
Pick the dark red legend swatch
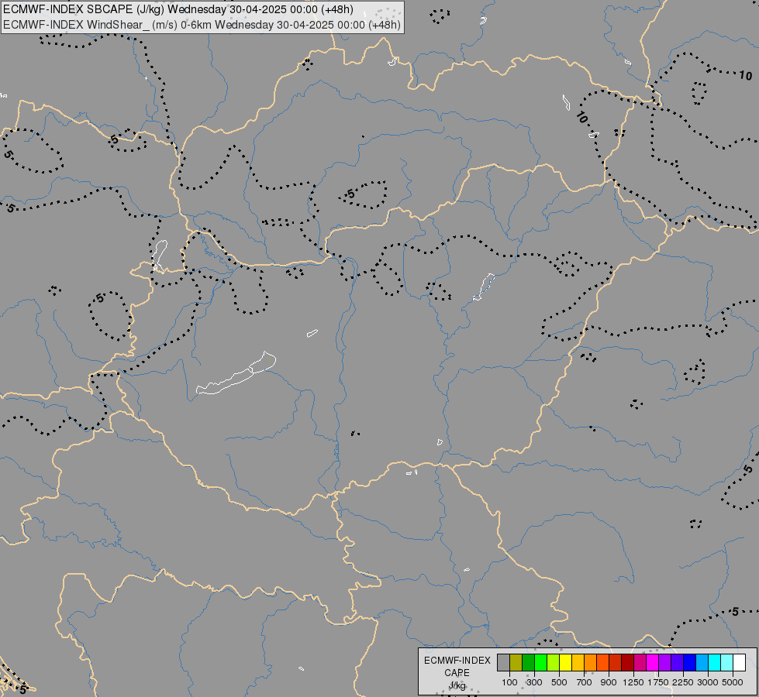(x=627, y=662)
